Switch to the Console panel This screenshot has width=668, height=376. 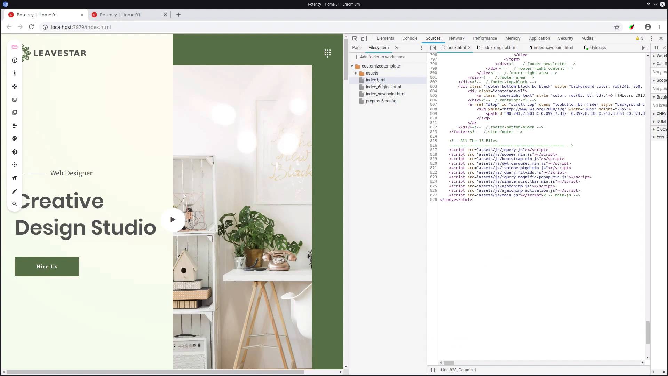coord(410,38)
